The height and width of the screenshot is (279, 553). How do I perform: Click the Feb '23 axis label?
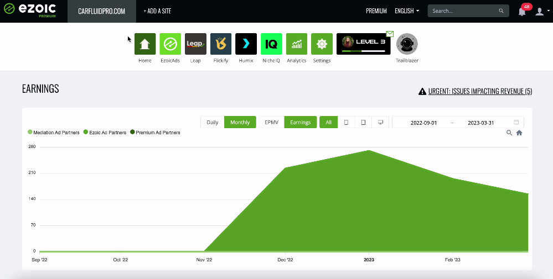(452, 260)
